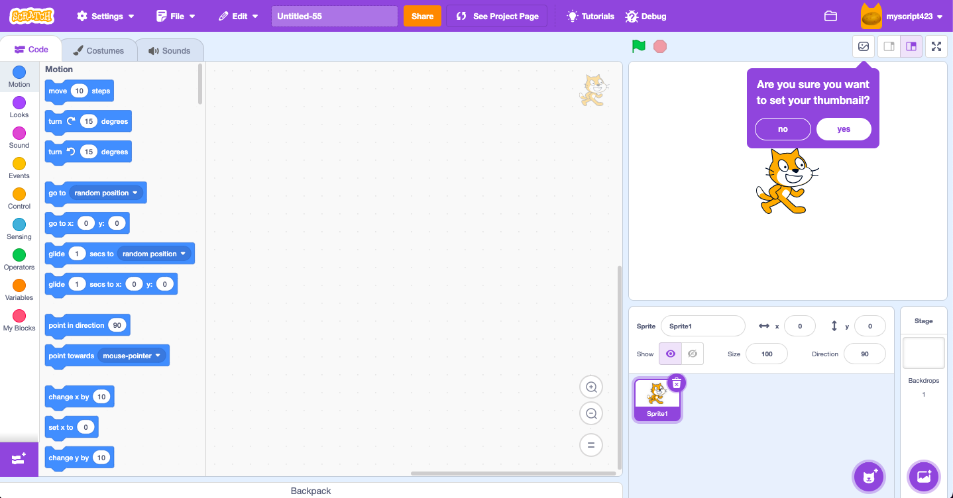Open the myscript423 account dropdown
The height and width of the screenshot is (498, 953).
tap(915, 16)
